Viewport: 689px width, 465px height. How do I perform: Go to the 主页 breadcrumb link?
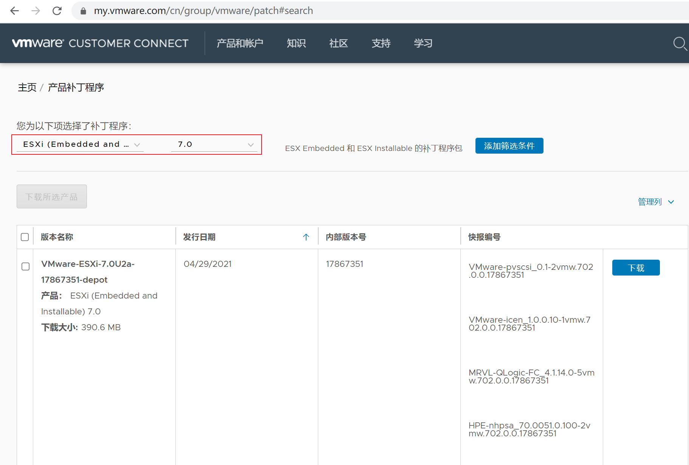pyautogui.click(x=27, y=87)
